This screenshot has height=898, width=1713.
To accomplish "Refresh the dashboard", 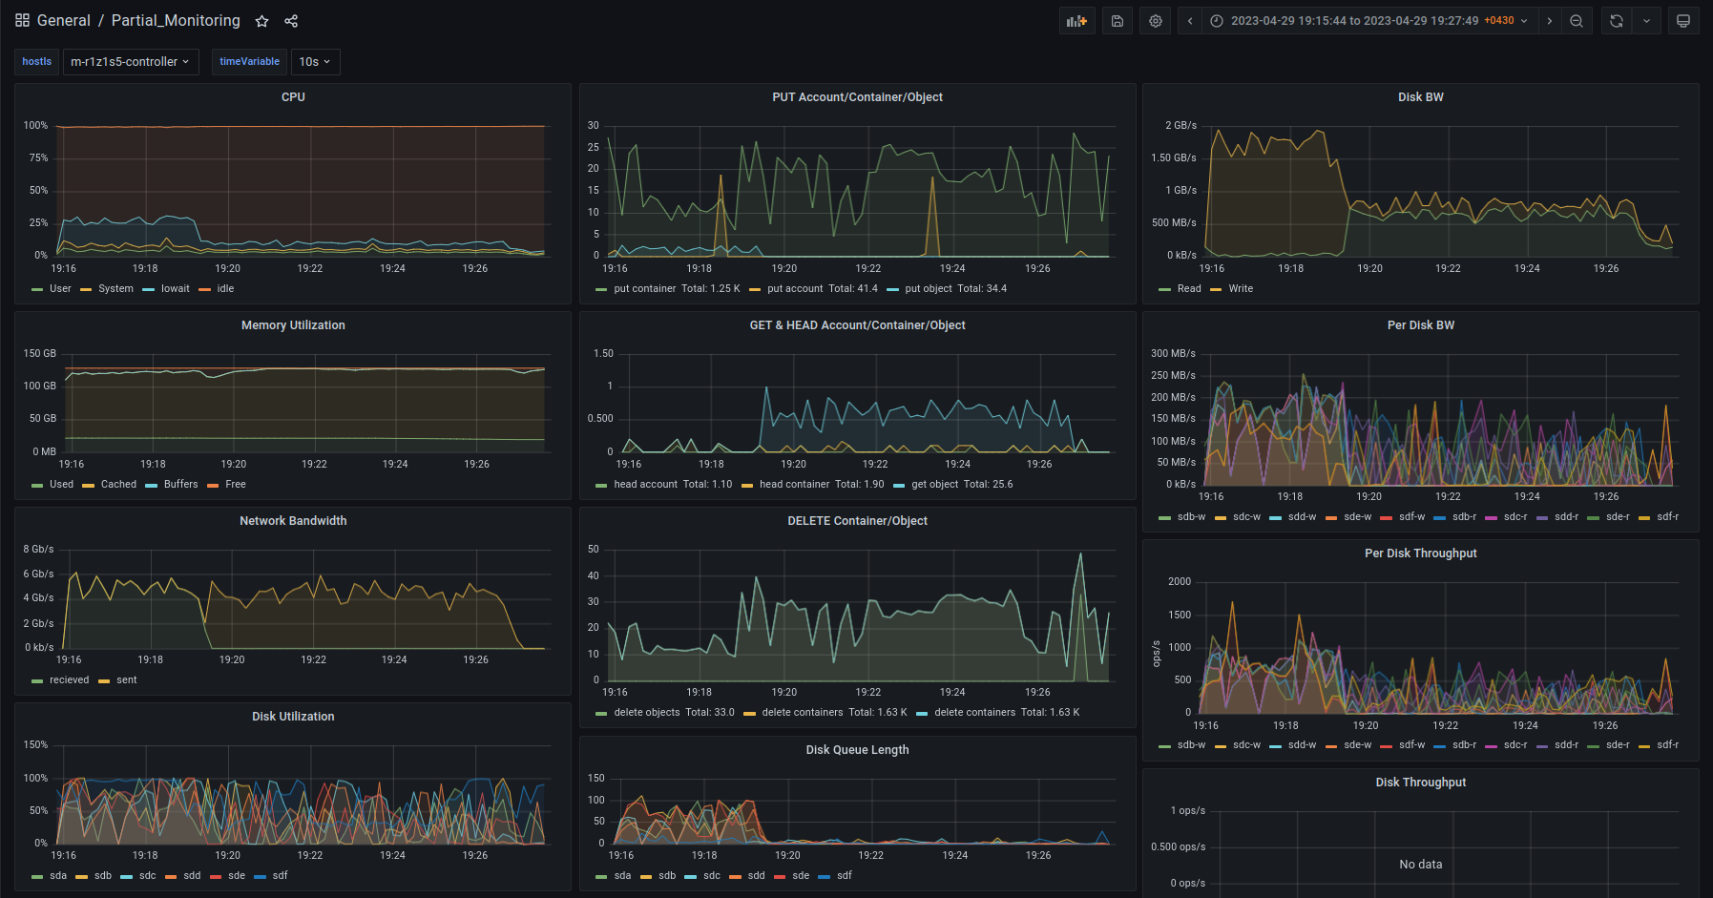I will pyautogui.click(x=1616, y=21).
